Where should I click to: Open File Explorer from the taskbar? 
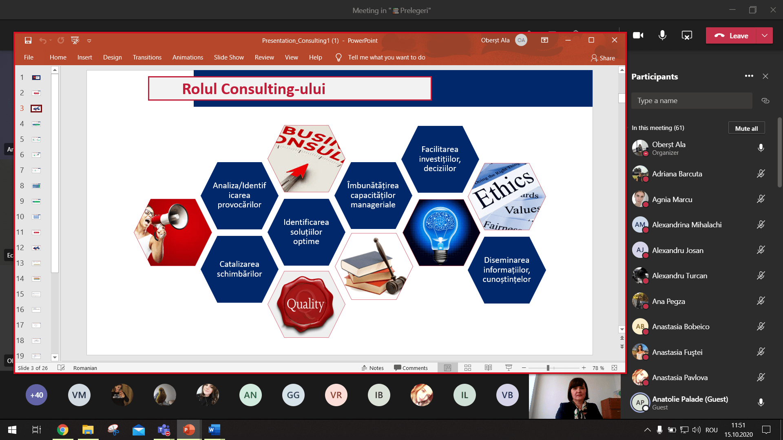point(88,430)
